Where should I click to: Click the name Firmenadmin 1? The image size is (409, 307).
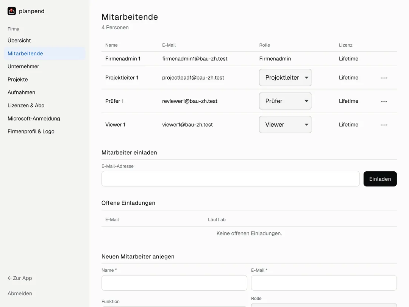[x=123, y=59]
